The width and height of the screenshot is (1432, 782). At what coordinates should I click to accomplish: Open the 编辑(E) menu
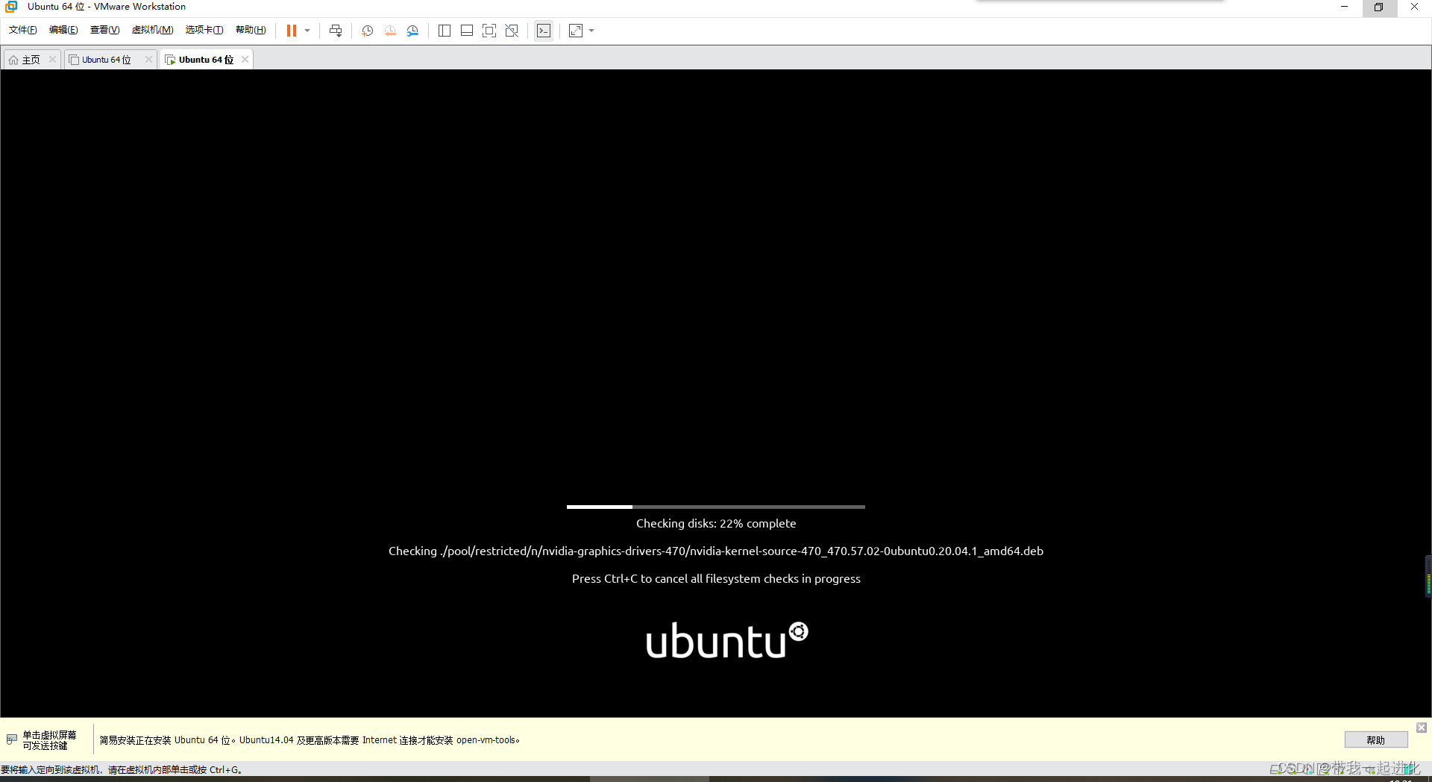click(x=63, y=30)
